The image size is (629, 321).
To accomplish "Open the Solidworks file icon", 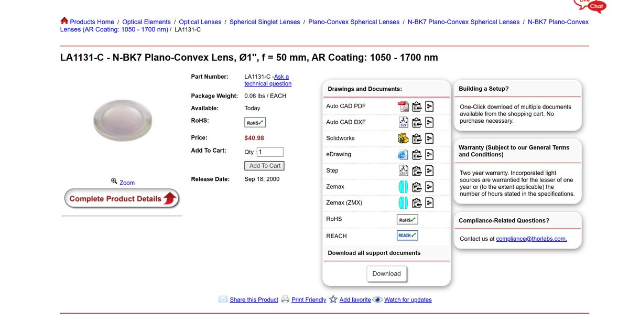I will coord(403,138).
